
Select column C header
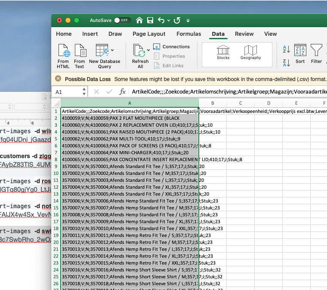(241, 103)
